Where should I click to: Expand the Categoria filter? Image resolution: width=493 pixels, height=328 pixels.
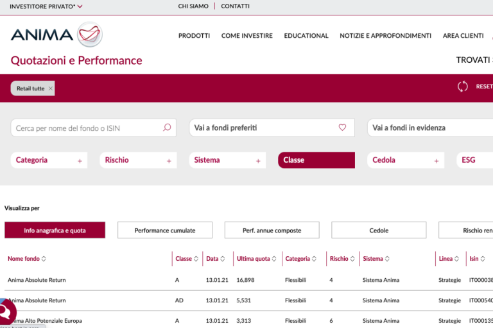tap(49, 160)
